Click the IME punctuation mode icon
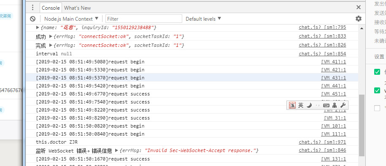The width and height of the screenshot is (386, 166). pos(318,106)
